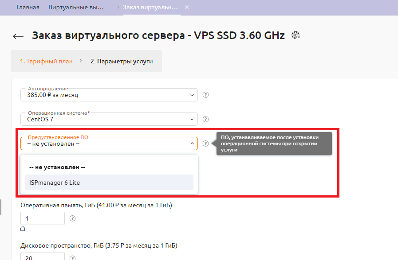Go to step 1. Тарифный план
The height and width of the screenshot is (260, 398).
click(x=46, y=62)
